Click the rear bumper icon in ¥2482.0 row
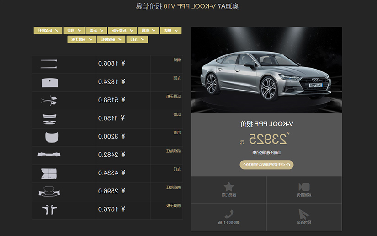This screenshot has height=236, width=377. tap(49, 154)
